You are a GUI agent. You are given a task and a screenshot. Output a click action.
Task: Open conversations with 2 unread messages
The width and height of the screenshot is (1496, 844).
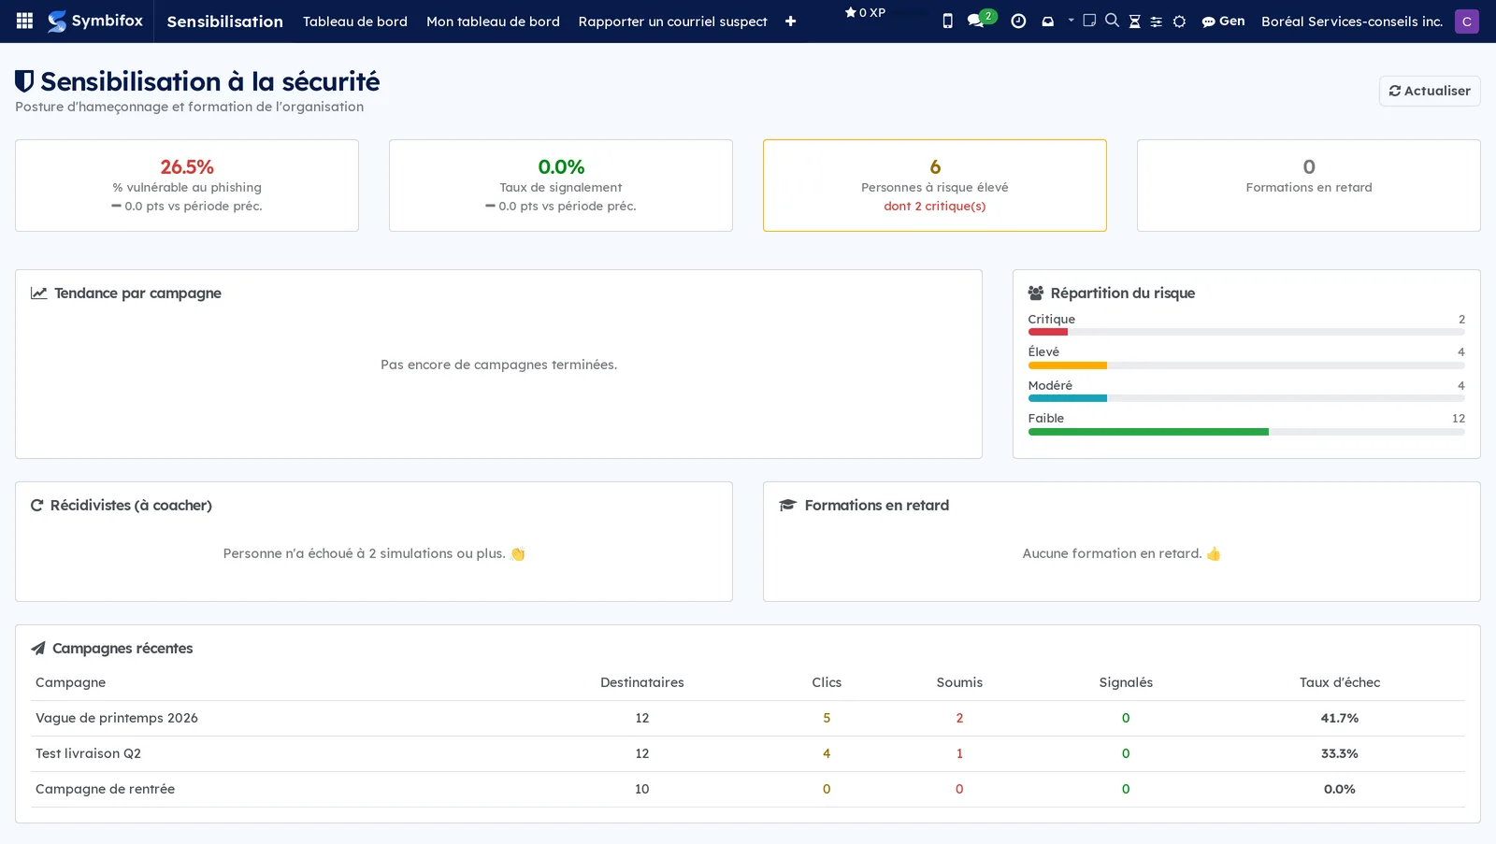pos(981,19)
